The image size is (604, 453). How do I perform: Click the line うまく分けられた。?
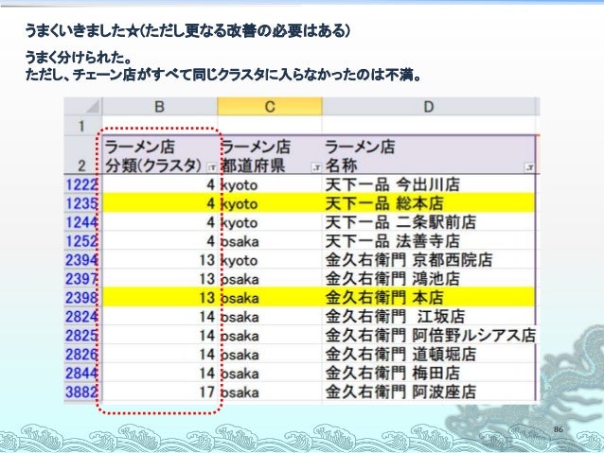coord(79,58)
